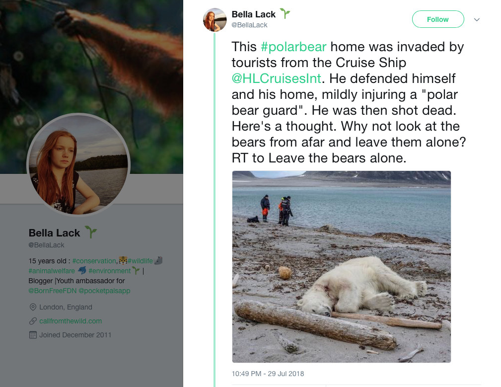Open the #polarbear hashtag link
Viewport: 501px width, 387px height.
coord(293,47)
